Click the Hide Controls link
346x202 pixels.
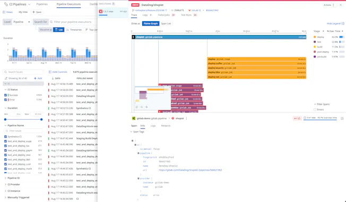point(58,72)
